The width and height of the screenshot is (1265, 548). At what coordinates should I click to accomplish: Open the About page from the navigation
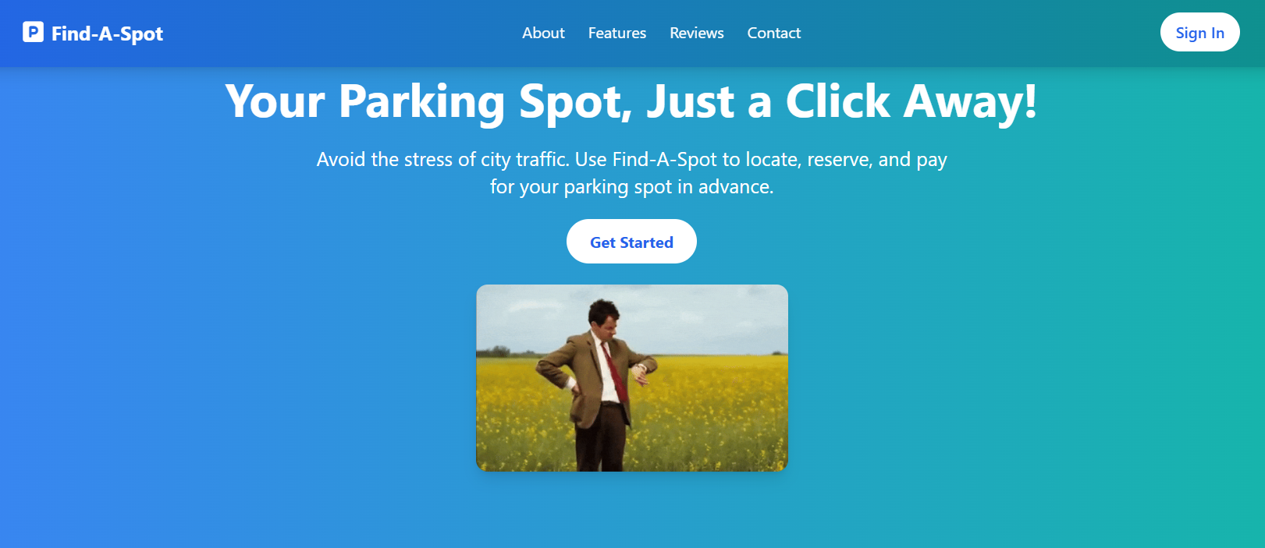[x=543, y=33]
